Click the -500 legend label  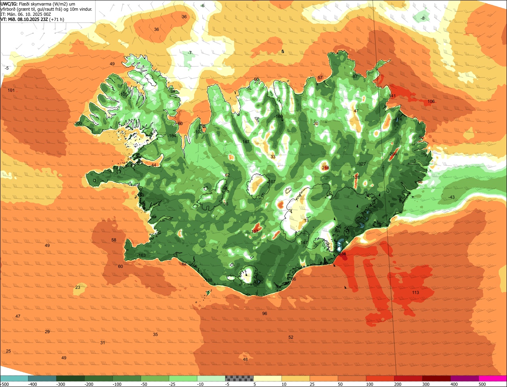pyautogui.click(x=4, y=384)
